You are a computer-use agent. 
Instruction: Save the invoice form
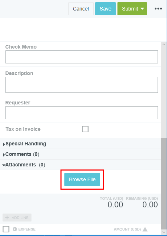[105, 9]
